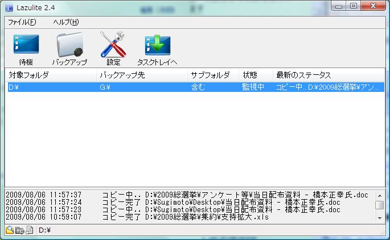The width and height of the screenshot is (390, 240).
Task: Click the D:¥ path in status bar
Action: (x=45, y=230)
